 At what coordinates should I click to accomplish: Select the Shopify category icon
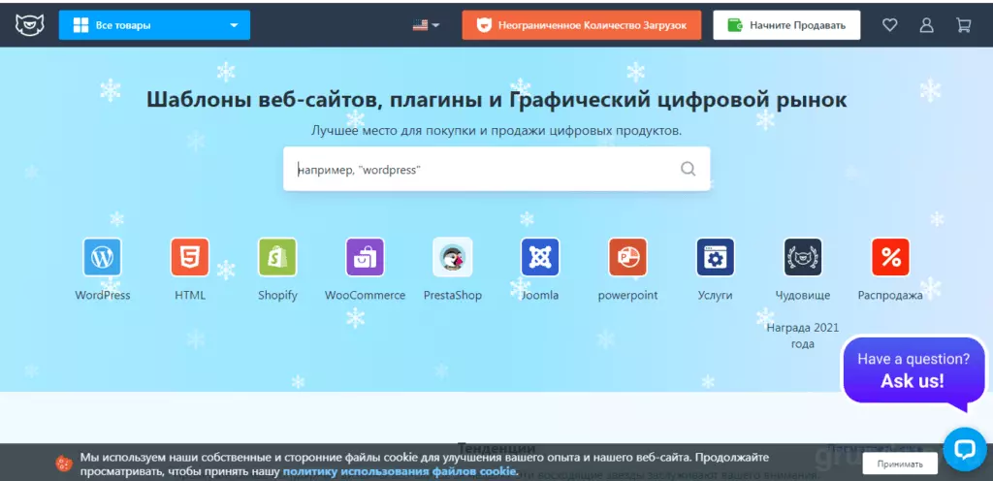[x=277, y=257]
